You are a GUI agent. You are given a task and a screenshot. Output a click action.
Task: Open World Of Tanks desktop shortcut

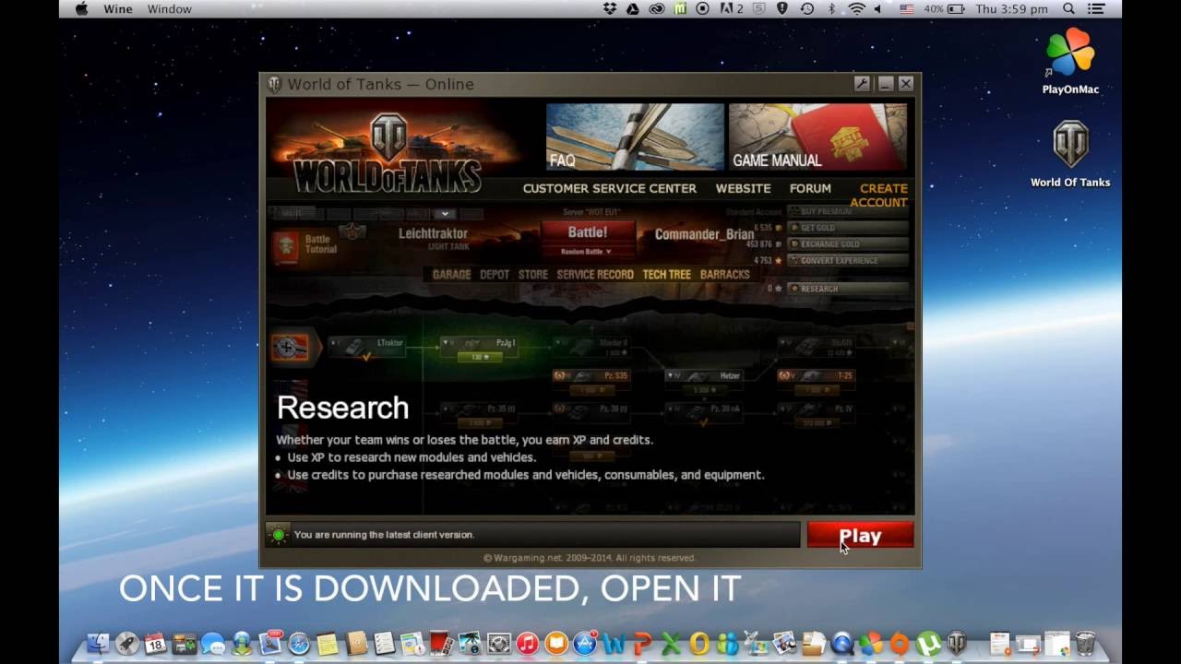[1070, 154]
